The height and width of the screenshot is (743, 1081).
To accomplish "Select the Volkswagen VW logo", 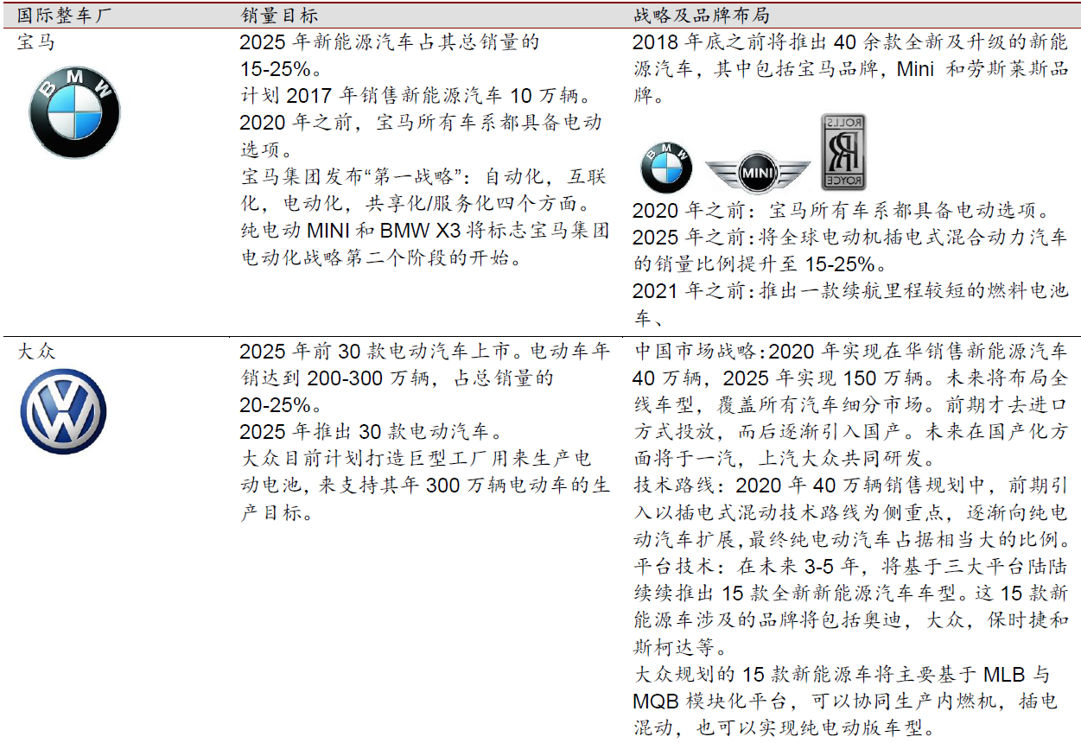I will (63, 412).
